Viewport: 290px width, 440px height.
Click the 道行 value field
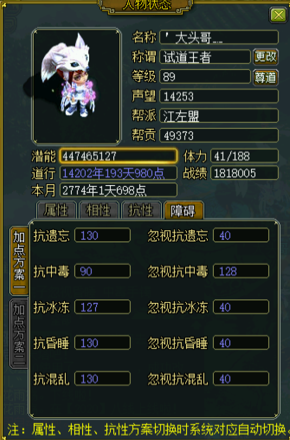(x=118, y=173)
